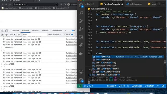
Task: Expand the functionDemo.js breadcrumb
Action: pos(99,9)
